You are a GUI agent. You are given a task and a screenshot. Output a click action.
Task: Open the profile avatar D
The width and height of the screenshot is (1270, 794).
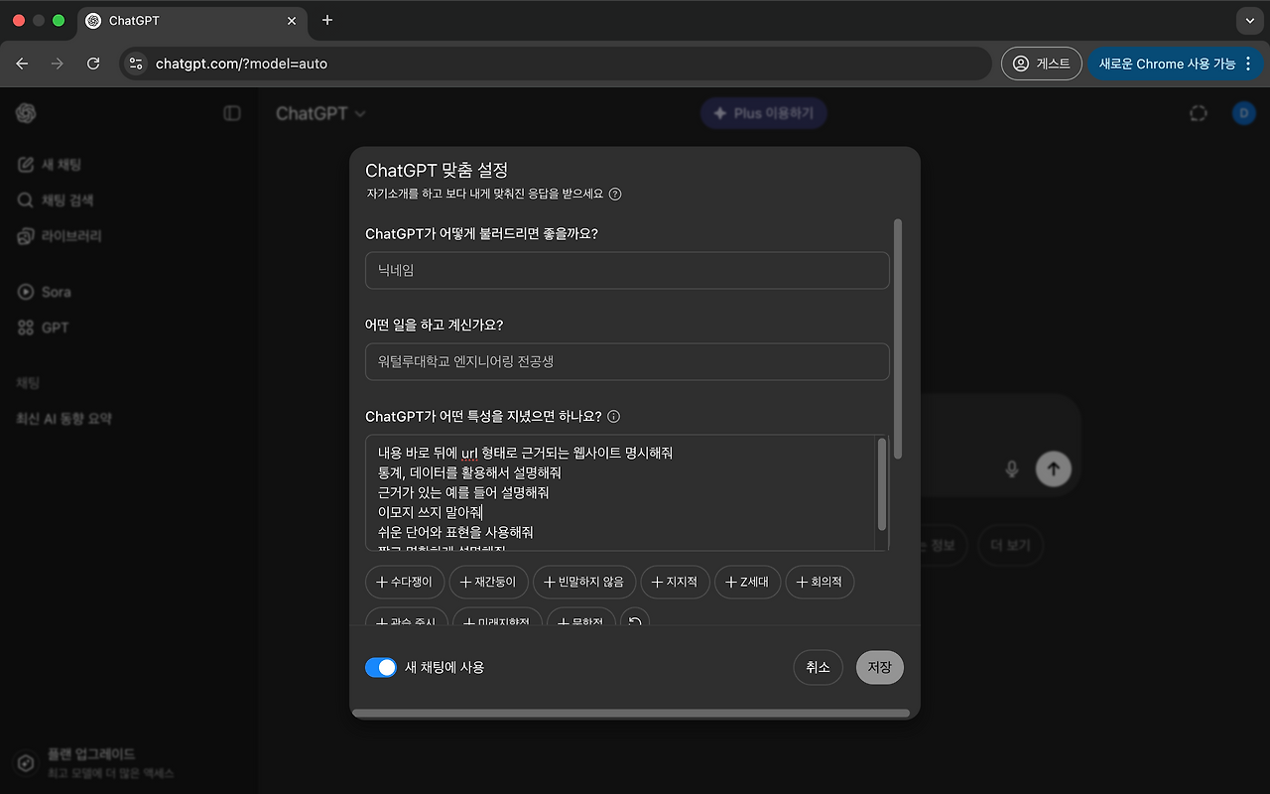click(x=1243, y=113)
